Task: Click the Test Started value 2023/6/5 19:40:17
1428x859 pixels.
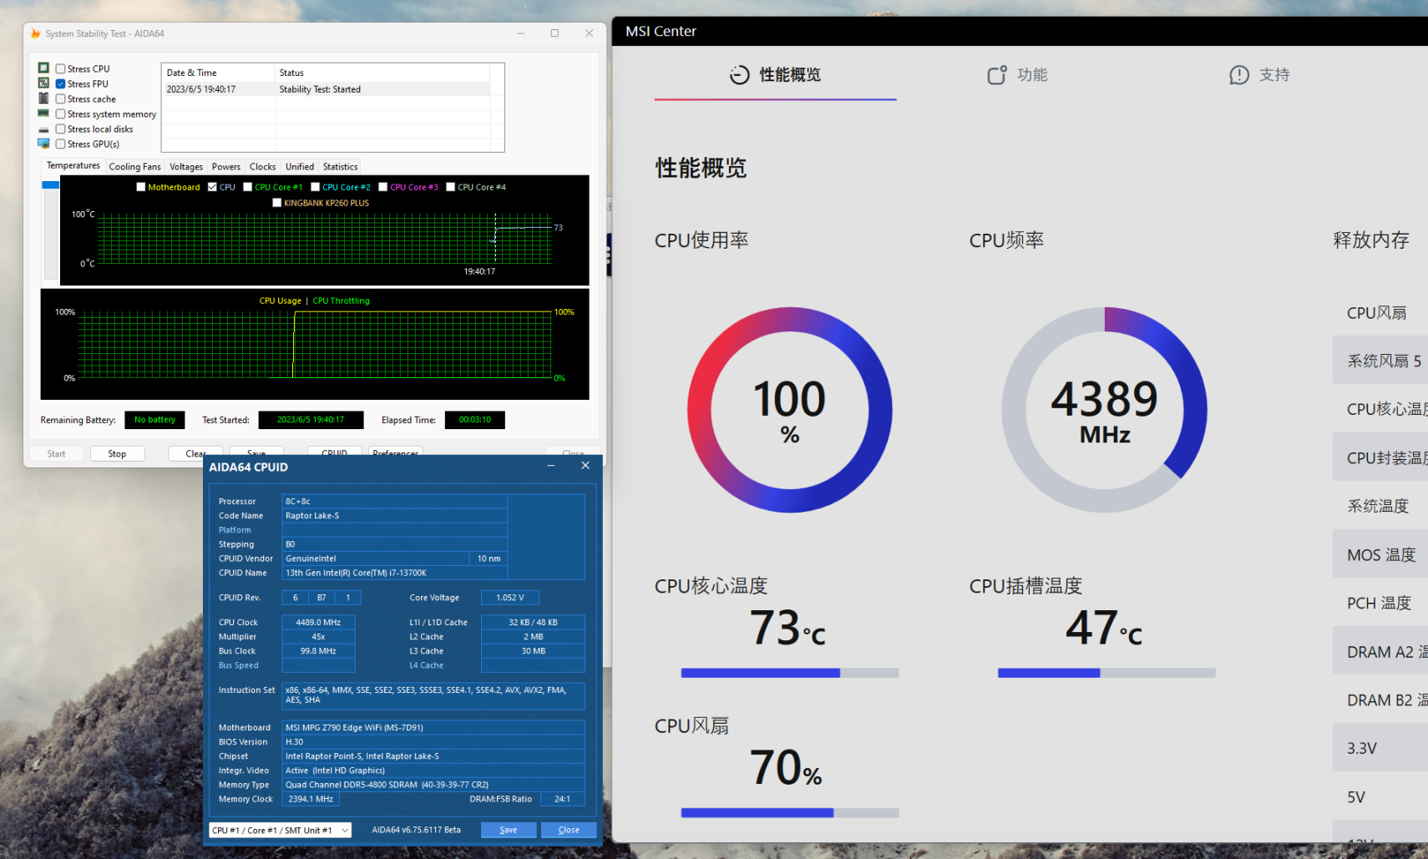Action: point(311,420)
